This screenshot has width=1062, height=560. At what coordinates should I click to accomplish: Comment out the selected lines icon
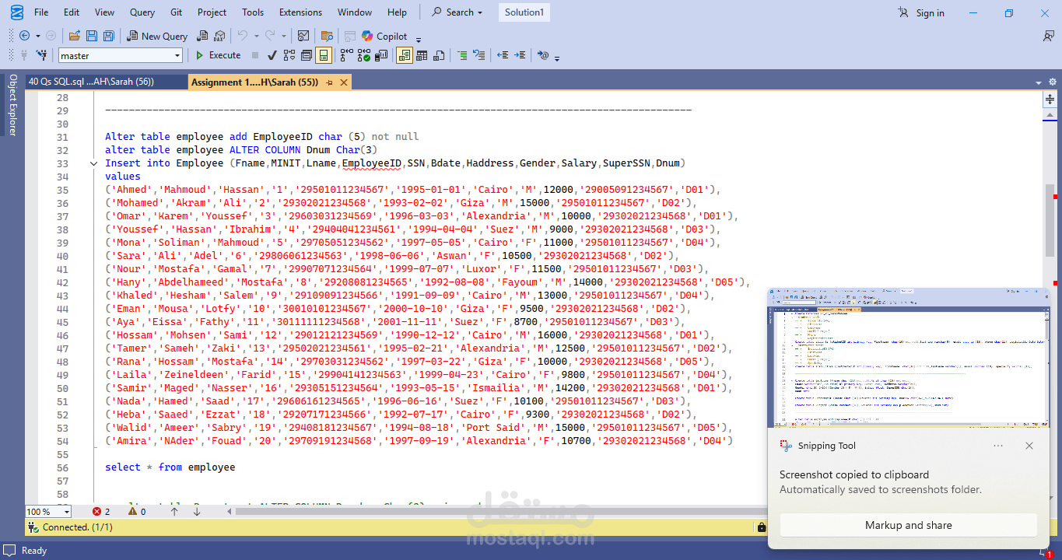click(462, 55)
